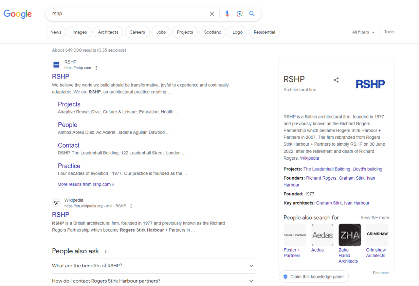The image size is (419, 286).
Task: Click the Google logo
Action: pyautogui.click(x=18, y=14)
